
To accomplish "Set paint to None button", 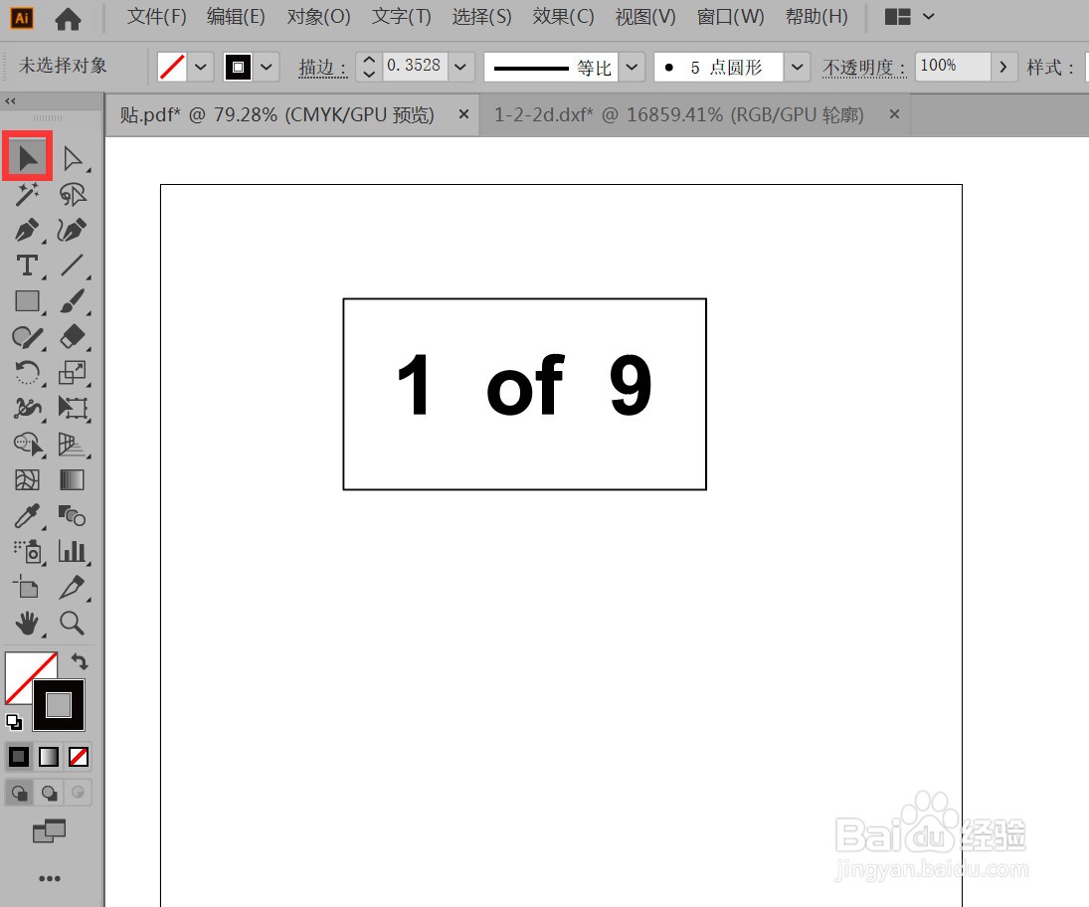I will 79,756.
